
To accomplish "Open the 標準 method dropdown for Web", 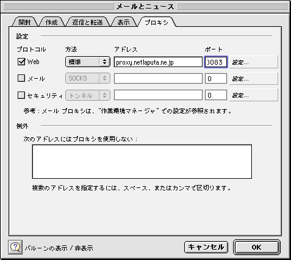I will (88, 62).
